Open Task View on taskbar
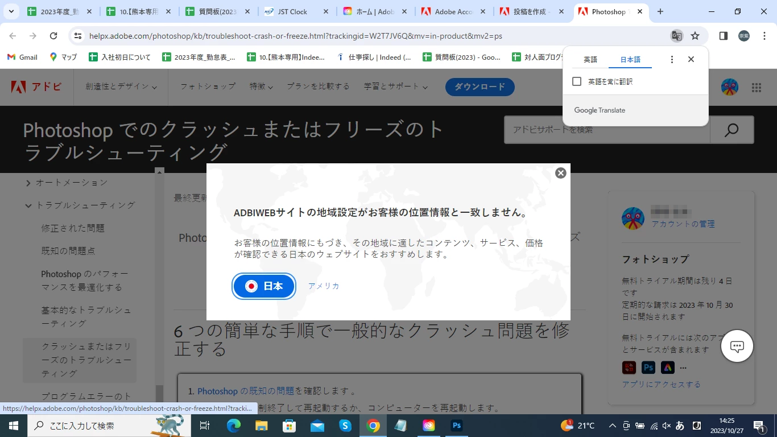This screenshot has width=777, height=437. click(205, 426)
